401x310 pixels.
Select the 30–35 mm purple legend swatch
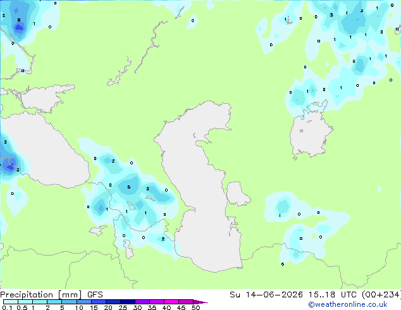[x=142, y=302]
